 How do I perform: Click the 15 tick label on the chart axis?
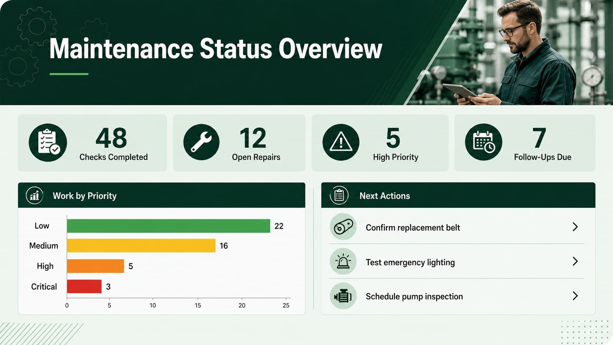[x=198, y=305]
